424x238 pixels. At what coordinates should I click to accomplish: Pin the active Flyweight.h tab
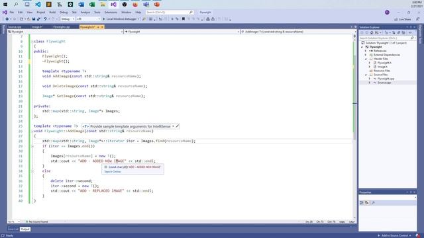coord(98,27)
